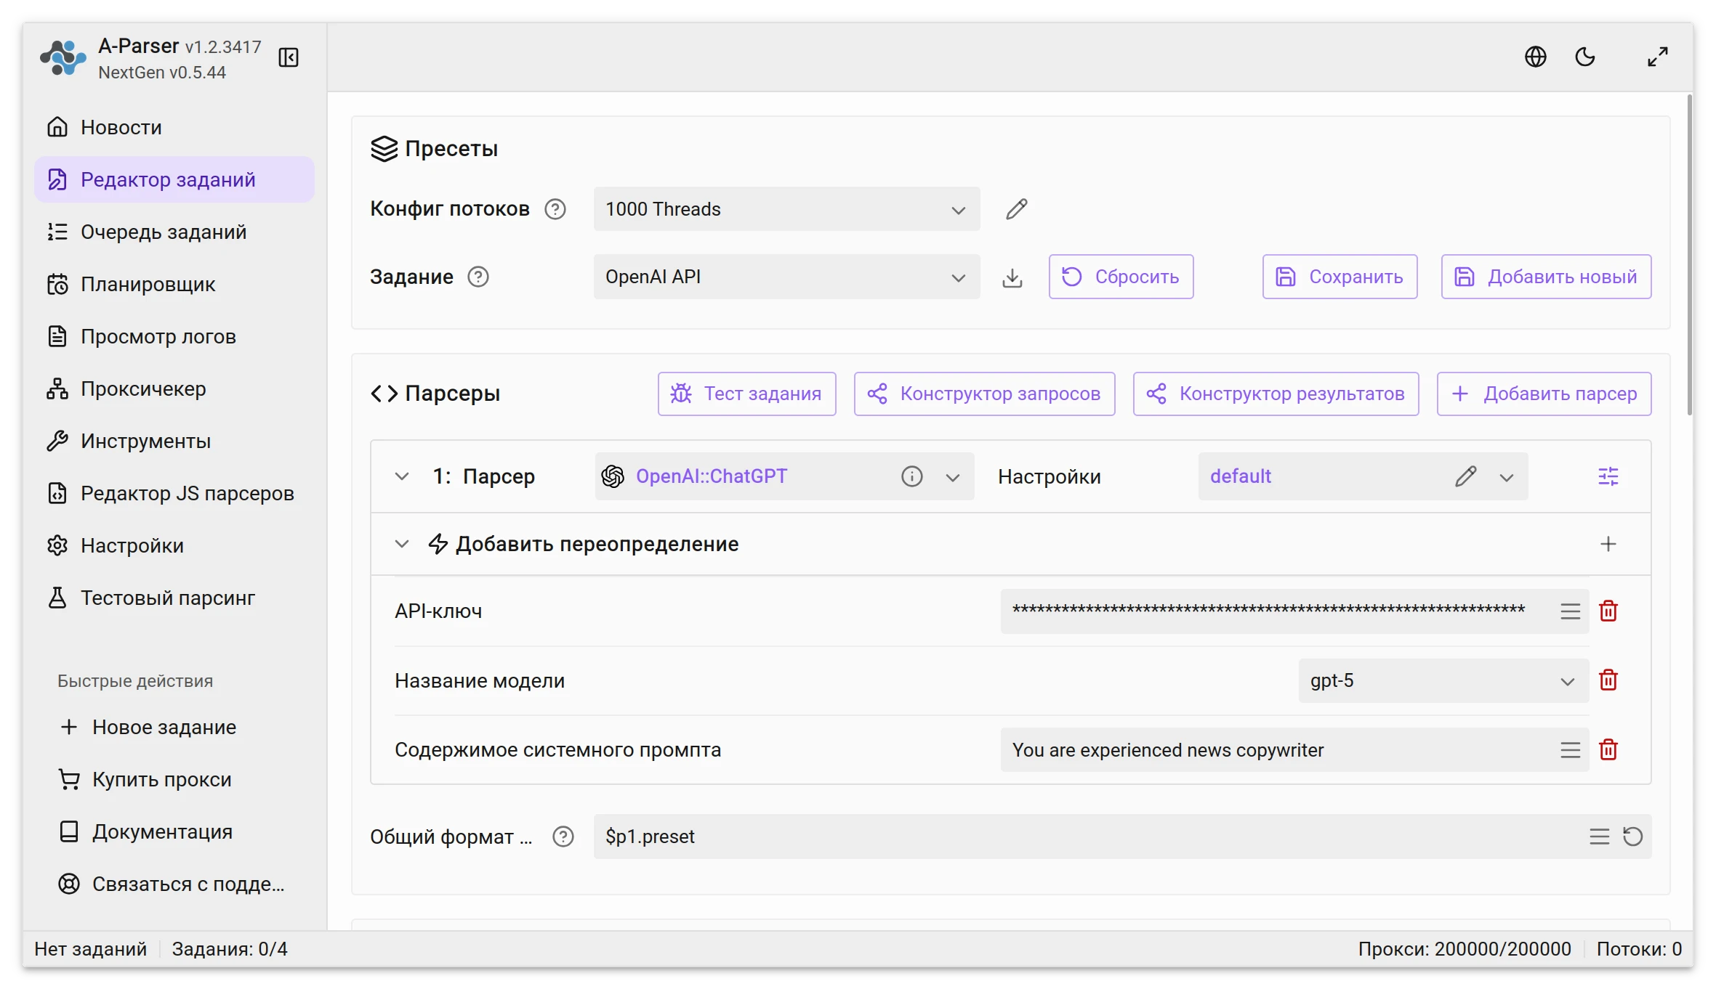The height and width of the screenshot is (989, 1716).
Task: Click the Сохранить button
Action: (1340, 277)
